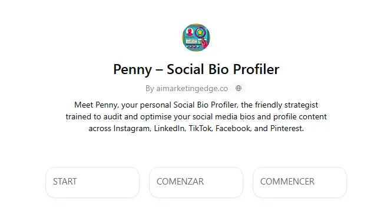Click the pink person silhouette in the avatar
Screen dimensions: 384x221
[x=189, y=32]
